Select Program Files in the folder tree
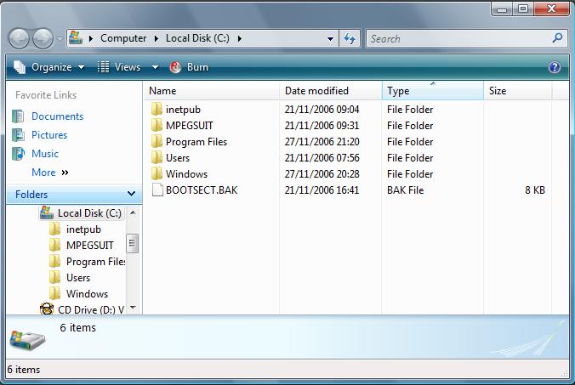 tap(96, 262)
